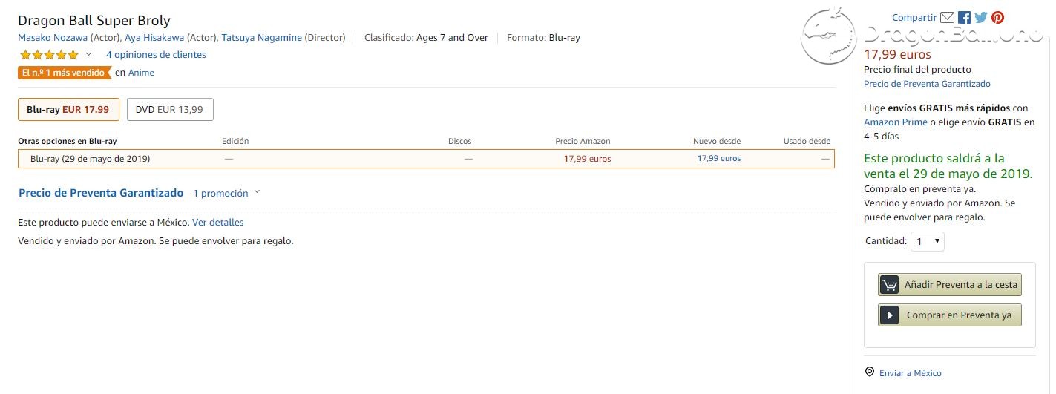Click Clasificado: Ages 7 and Over text
The image size is (1056, 394).
pyautogui.click(x=426, y=37)
